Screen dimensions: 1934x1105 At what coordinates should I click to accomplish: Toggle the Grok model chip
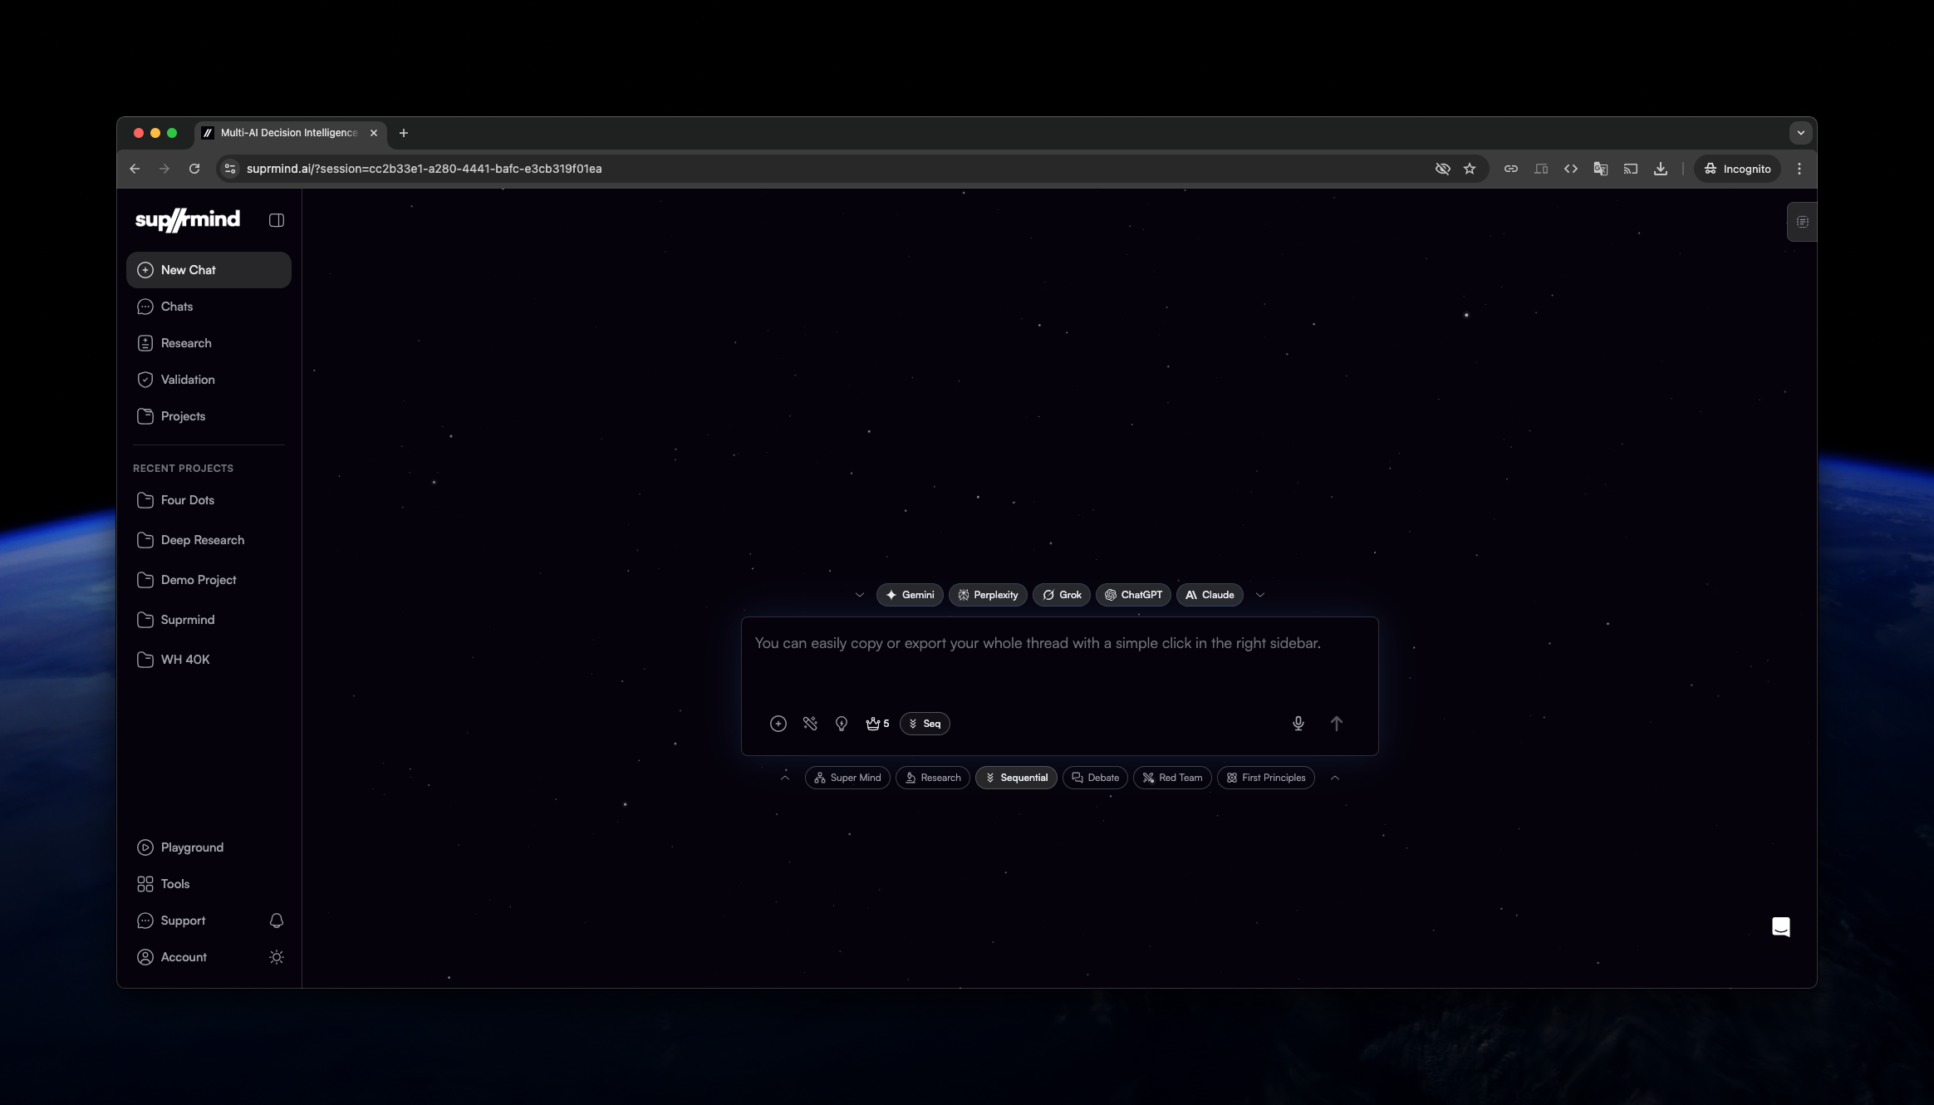point(1062,595)
